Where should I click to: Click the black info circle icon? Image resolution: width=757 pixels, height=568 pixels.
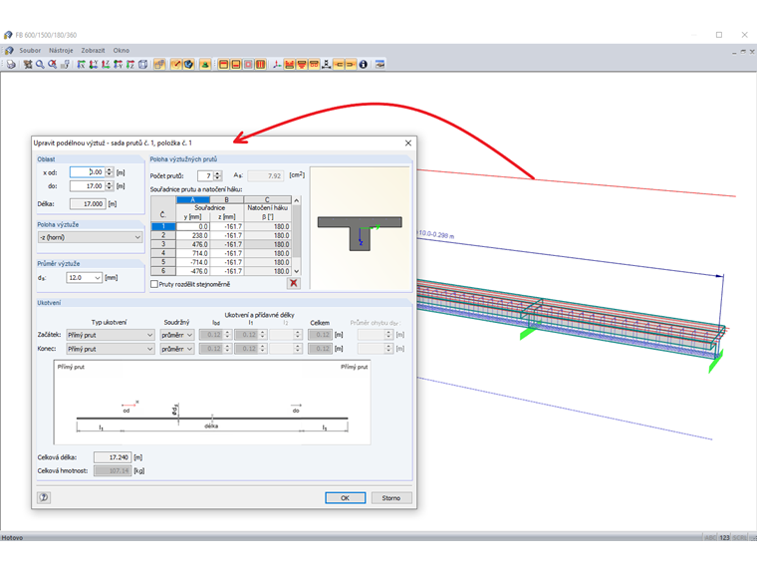pos(363,64)
